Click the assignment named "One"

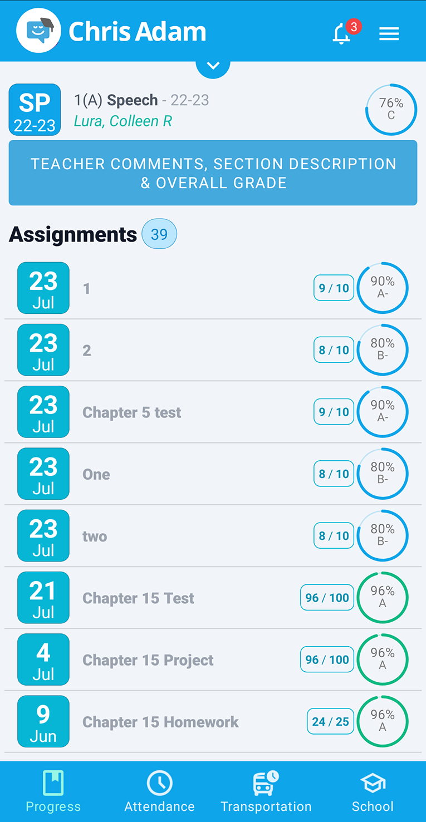click(96, 474)
